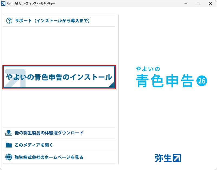Close the install launcher window
This screenshot has width=217, height=170.
(x=210, y=4)
